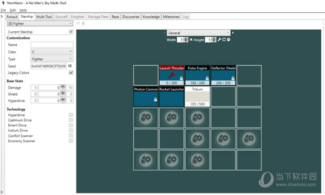325x195 pixels.
Task: Open the [0] Fighter starship dropdown
Action: point(40,24)
